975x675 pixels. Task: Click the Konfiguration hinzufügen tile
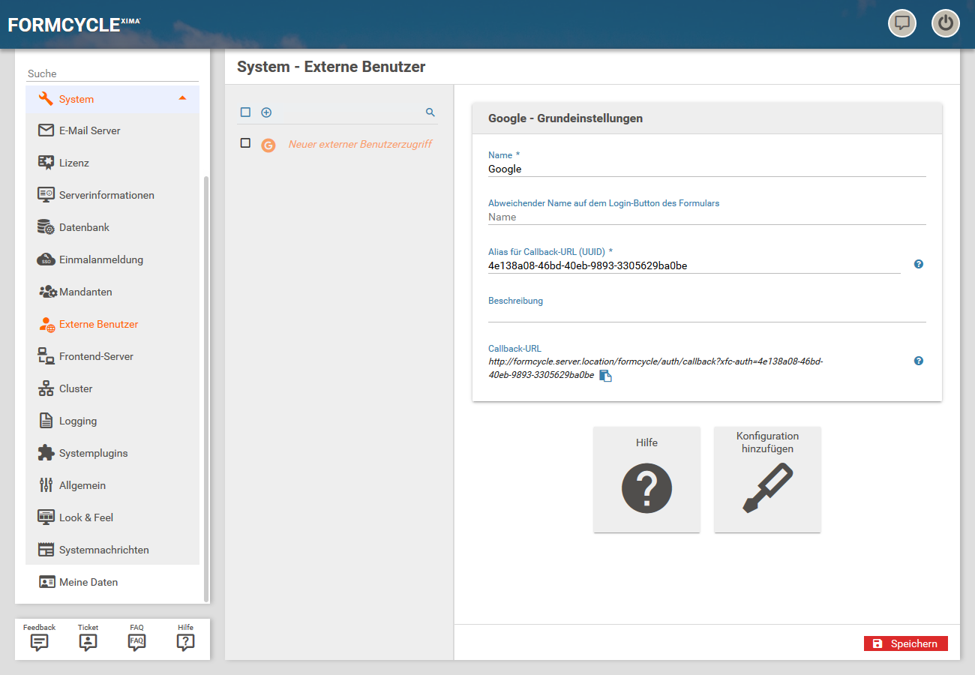(x=767, y=480)
